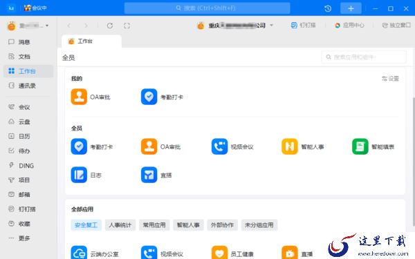Open workbench in 独立窗口

[396, 25]
